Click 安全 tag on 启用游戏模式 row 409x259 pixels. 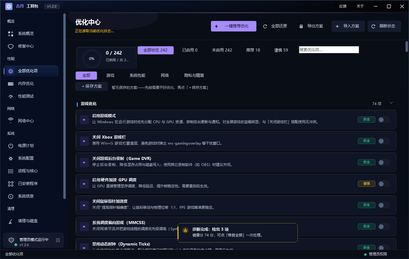tap(367, 120)
